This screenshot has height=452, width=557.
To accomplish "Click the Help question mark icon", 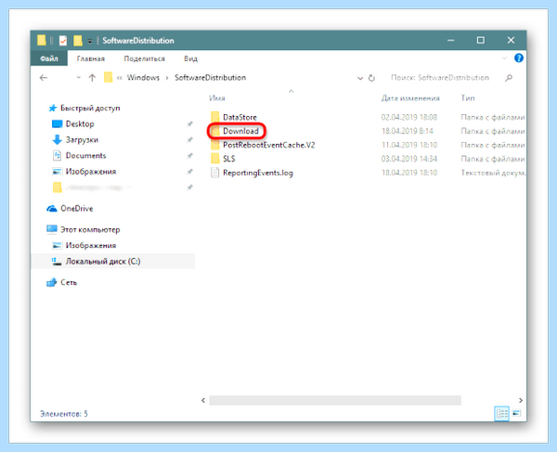I will click(519, 58).
